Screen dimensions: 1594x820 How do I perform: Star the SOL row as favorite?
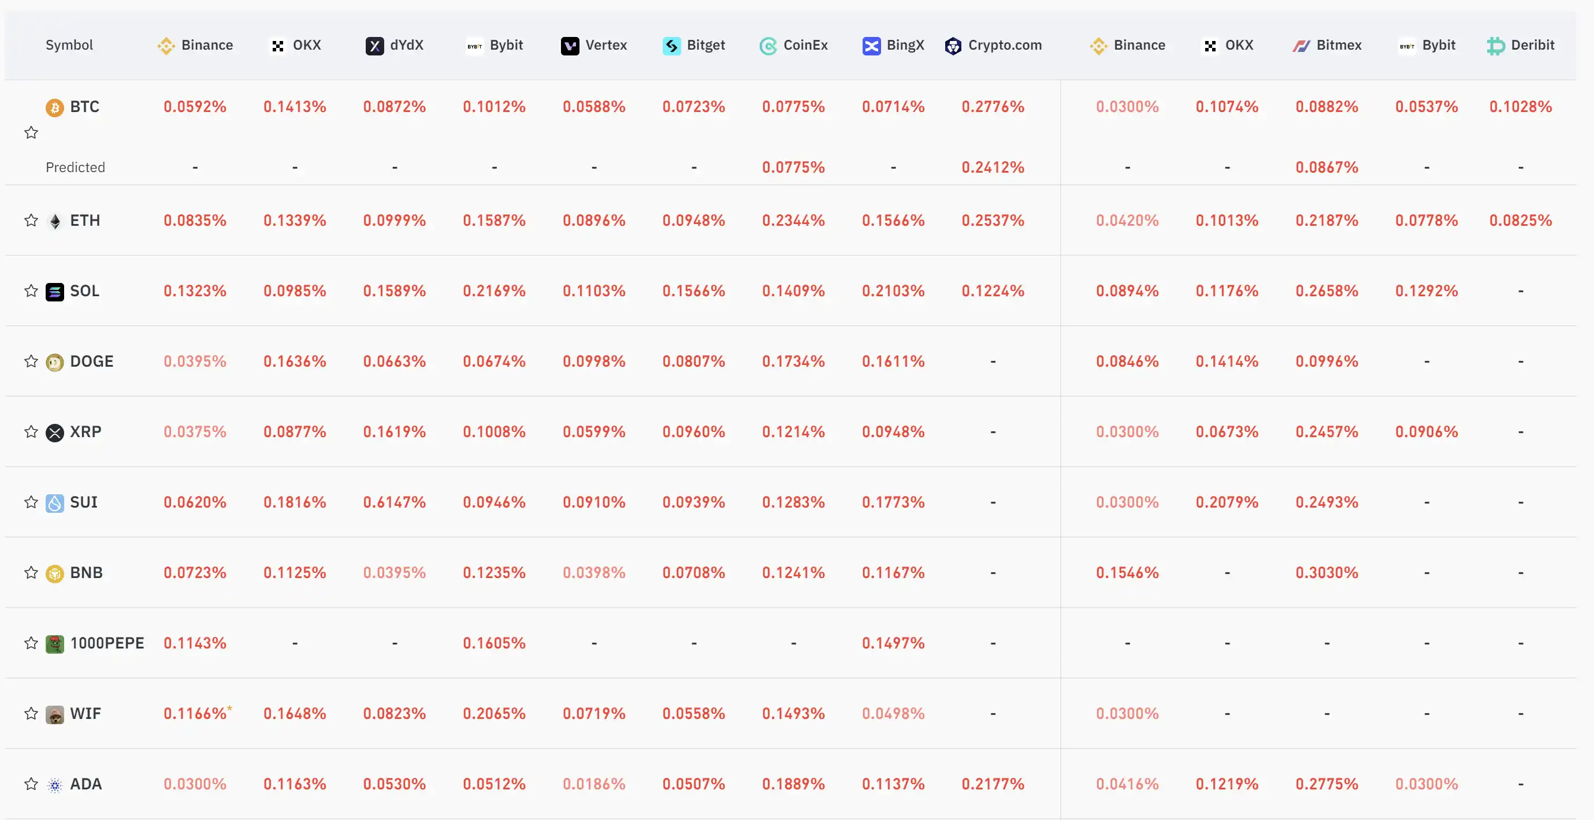click(31, 290)
